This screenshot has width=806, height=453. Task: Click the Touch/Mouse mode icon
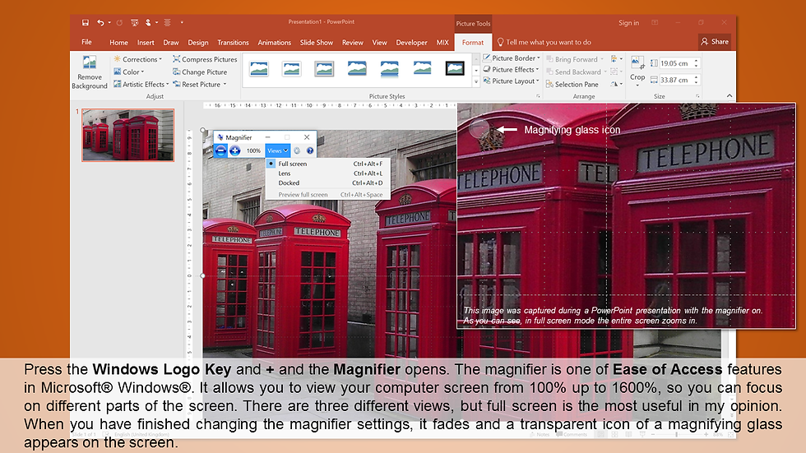[x=148, y=22]
